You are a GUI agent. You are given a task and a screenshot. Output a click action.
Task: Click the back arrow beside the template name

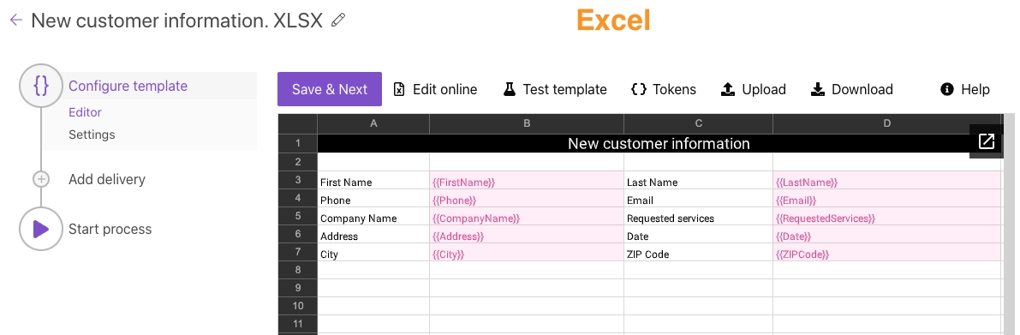(x=16, y=21)
